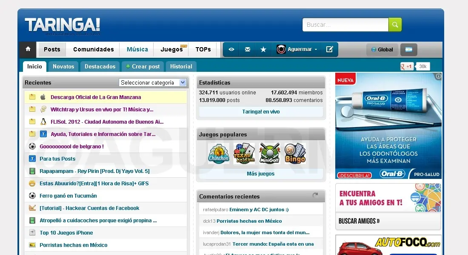468x255 pixels.
Task: Open comment Eminem y AC DC juntos
Action: point(259,210)
